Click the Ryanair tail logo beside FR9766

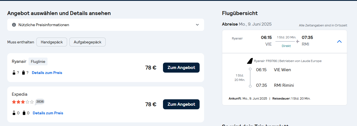click(250, 61)
